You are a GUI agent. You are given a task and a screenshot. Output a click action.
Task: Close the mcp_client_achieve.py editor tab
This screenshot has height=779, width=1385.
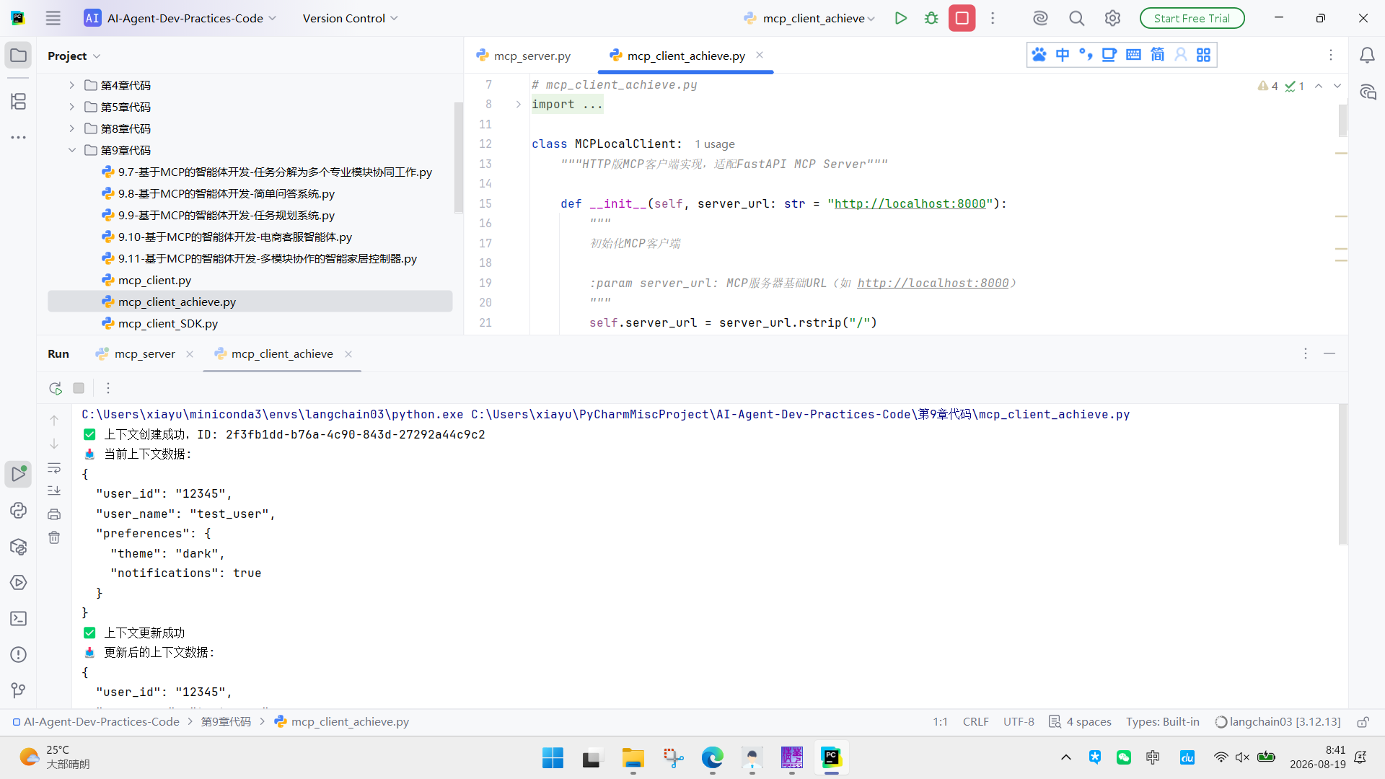pyautogui.click(x=760, y=55)
